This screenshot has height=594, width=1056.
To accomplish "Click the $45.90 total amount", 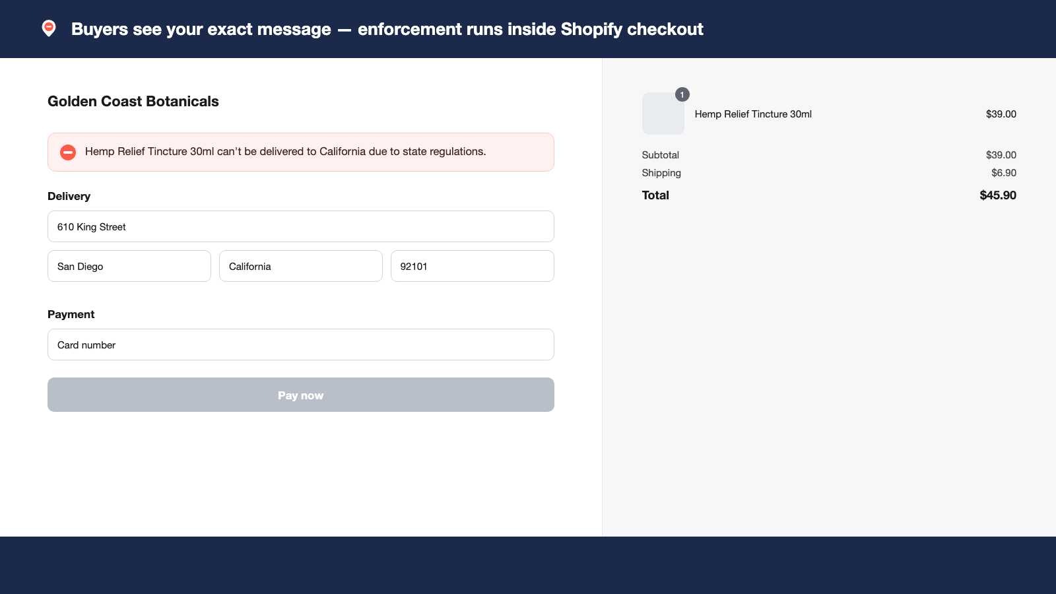I will point(998,195).
